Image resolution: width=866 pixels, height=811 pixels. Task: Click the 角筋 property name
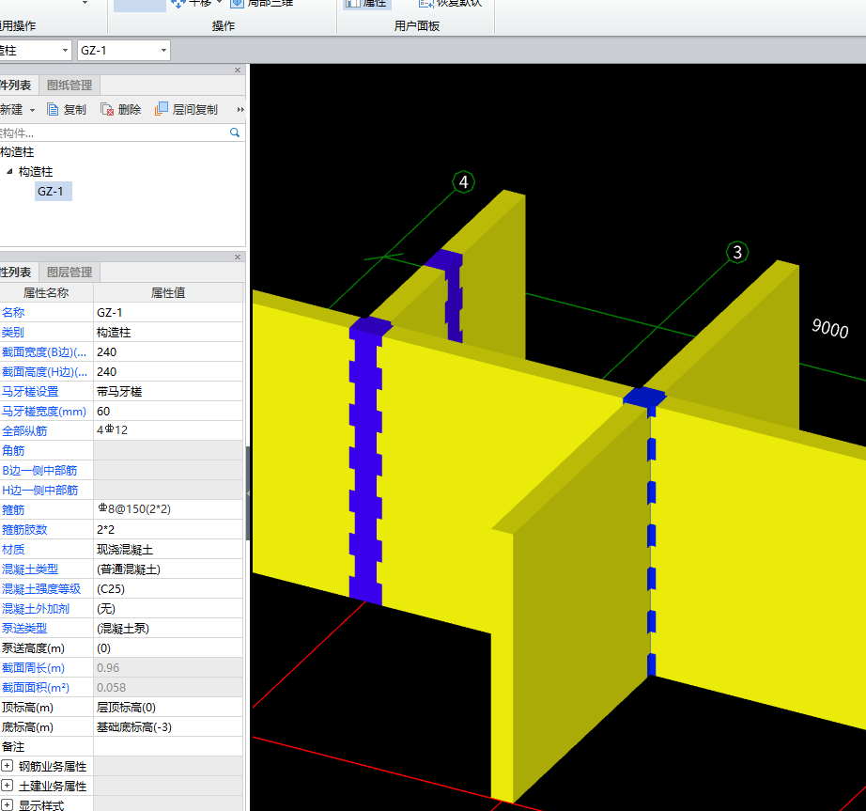point(13,450)
